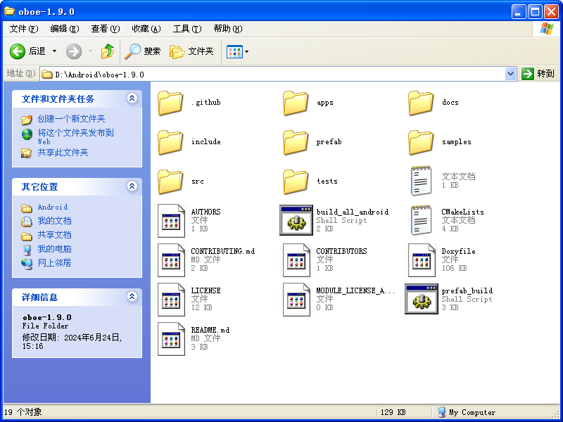Open 网上邻居 link
Image resolution: width=563 pixels, height=422 pixels.
(x=55, y=262)
